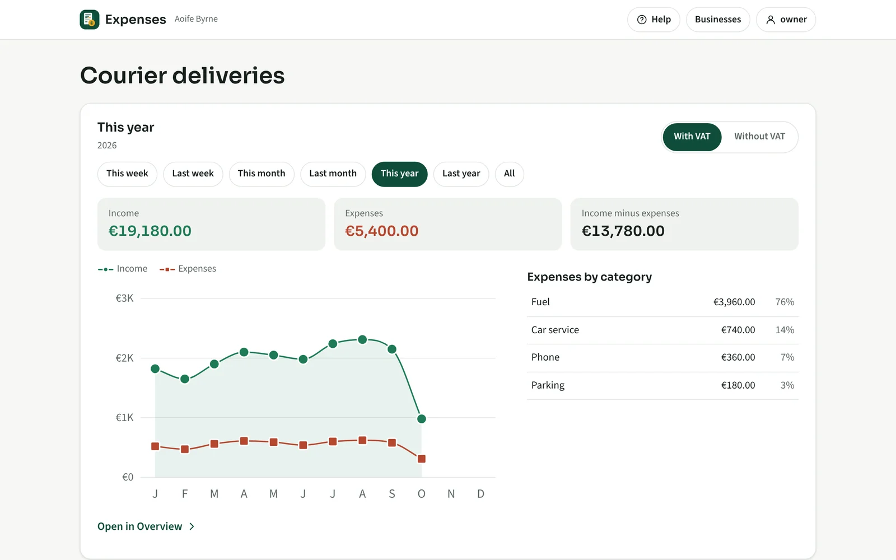896x560 pixels.
Task: Toggle Income series in chart legend
Action: [123, 269]
